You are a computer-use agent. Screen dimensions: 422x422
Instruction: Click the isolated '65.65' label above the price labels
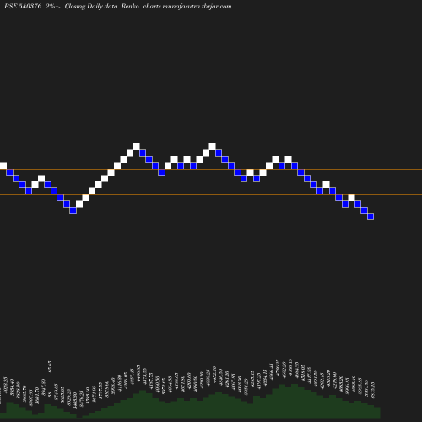(x=50, y=367)
